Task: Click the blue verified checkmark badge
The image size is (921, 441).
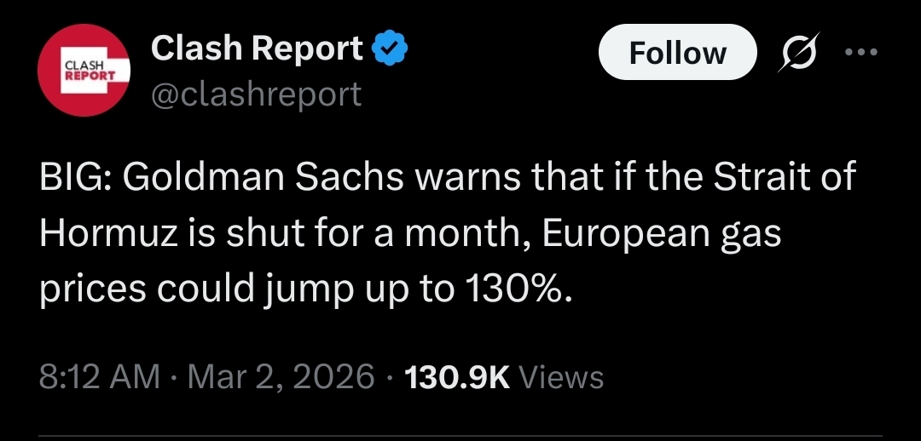Action: click(391, 49)
